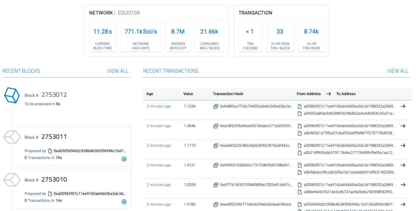View all recent blocks
Viewport: 416px width, 211px height.
tap(118, 71)
